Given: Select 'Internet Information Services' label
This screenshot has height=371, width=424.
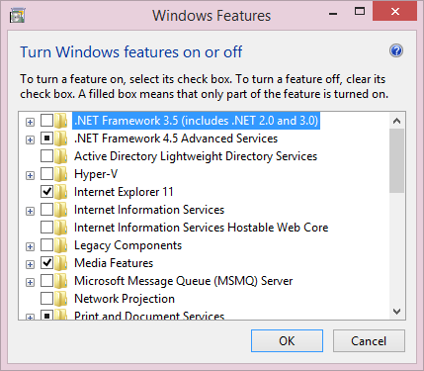Looking at the screenshot, I should (x=149, y=210).
